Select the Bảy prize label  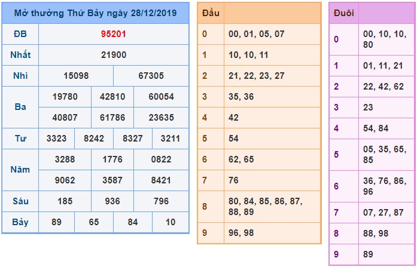click(20, 222)
